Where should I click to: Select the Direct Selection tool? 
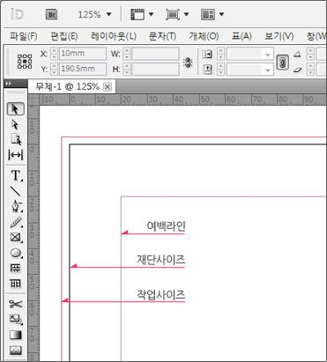coord(15,124)
